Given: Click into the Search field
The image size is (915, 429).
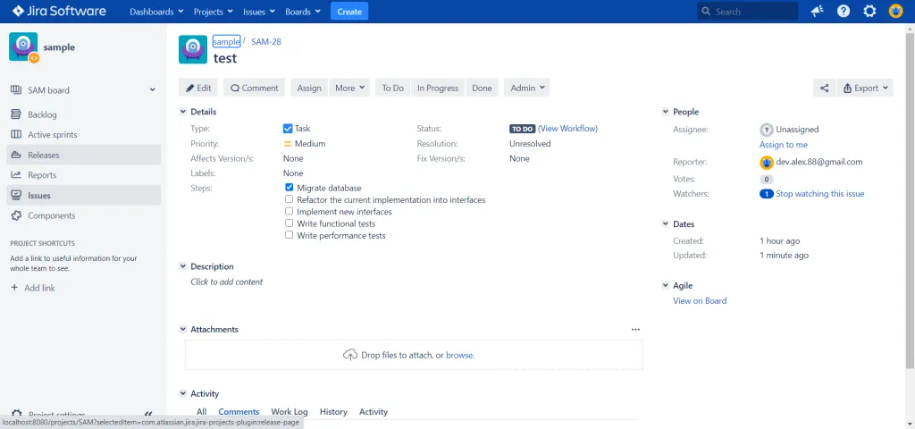Looking at the screenshot, I should click(x=748, y=11).
